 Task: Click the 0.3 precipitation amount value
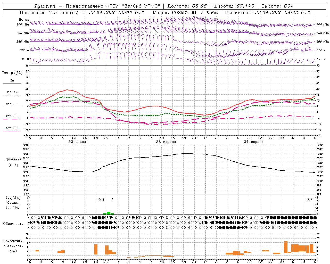coord(101,200)
